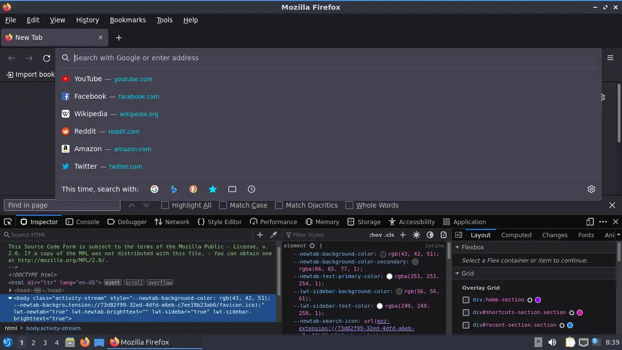The image size is (622, 350).
Task: Open search settings gear in urlbar panel
Action: click(x=591, y=189)
